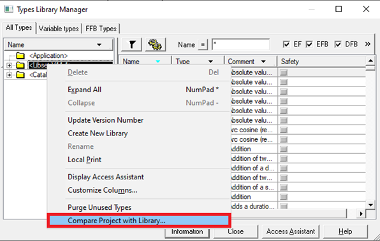Click the Information button
380x241 pixels.
[187, 231]
